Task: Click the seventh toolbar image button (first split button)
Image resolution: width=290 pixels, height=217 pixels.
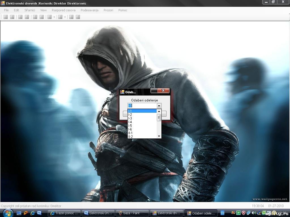Action: coord(50,17)
